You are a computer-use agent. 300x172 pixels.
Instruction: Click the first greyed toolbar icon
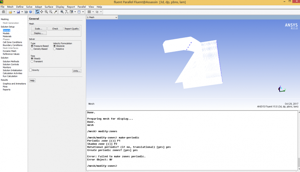pyautogui.click(x=3, y=12)
